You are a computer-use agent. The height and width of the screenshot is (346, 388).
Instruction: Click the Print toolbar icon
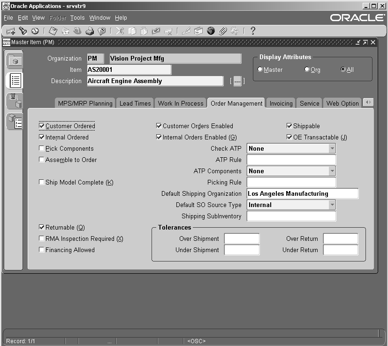[90, 31]
